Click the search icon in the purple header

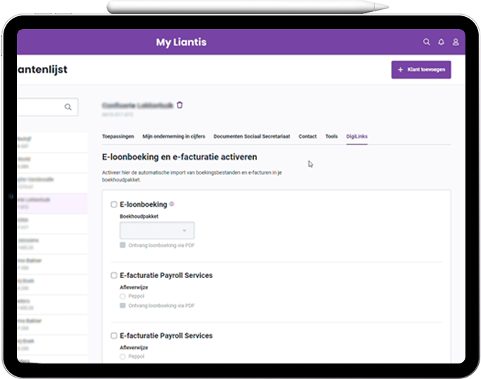(x=427, y=42)
